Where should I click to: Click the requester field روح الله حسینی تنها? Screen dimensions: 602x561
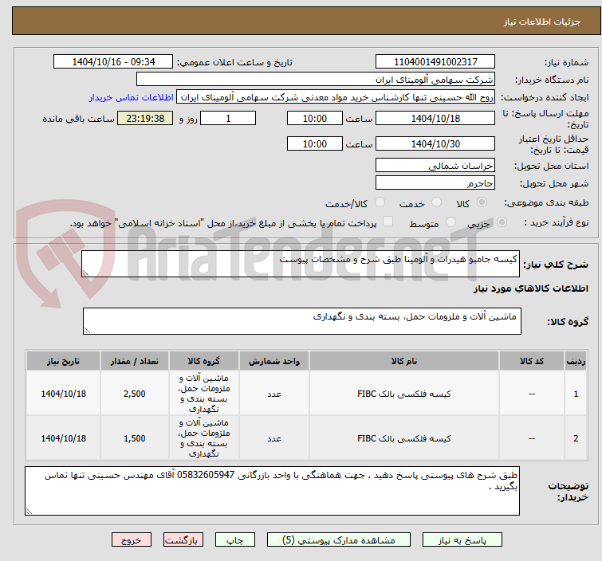(336, 97)
